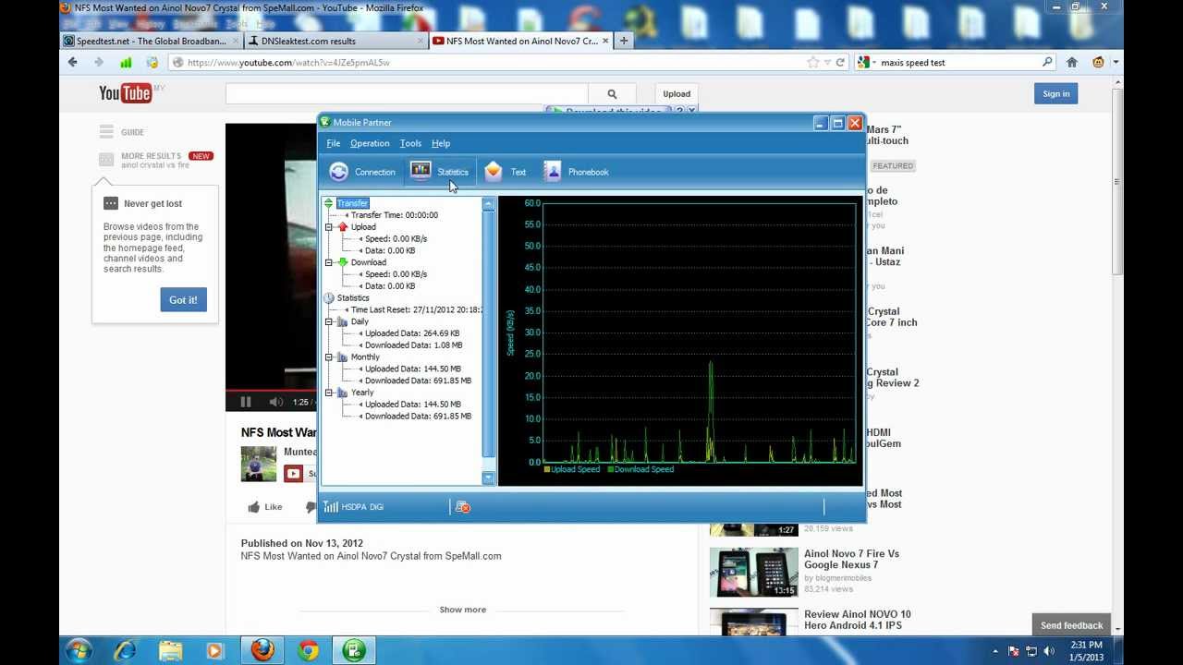1183x665 pixels.
Task: Click Novo 7 Fire Vs Nexus 7 thumbnail
Action: 753,573
